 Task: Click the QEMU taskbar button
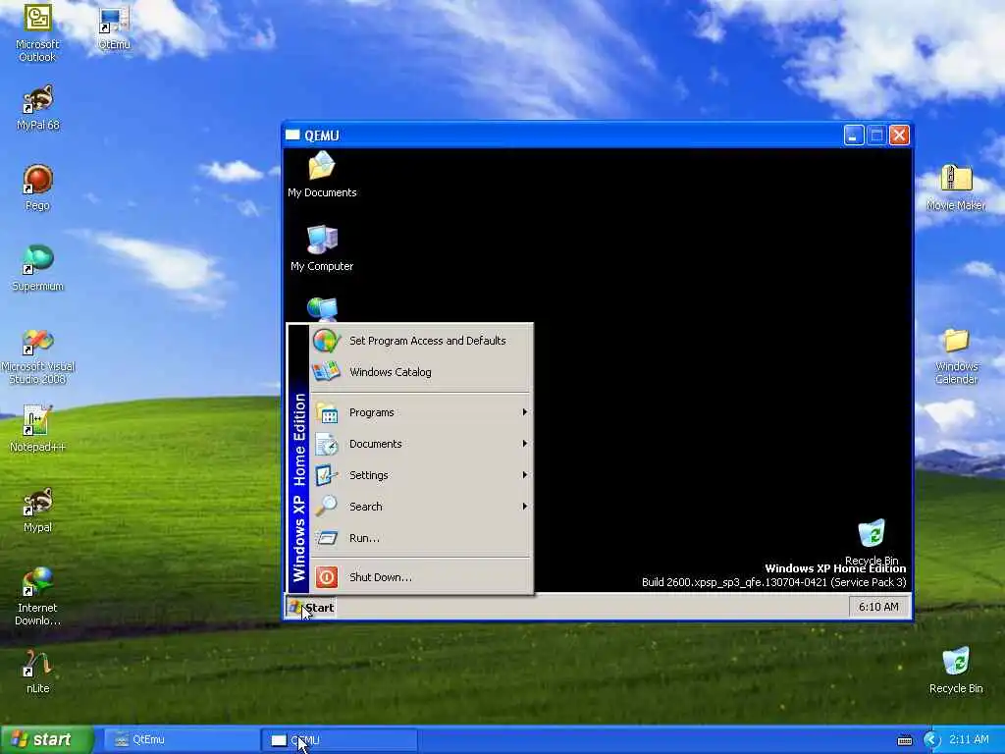coord(340,740)
